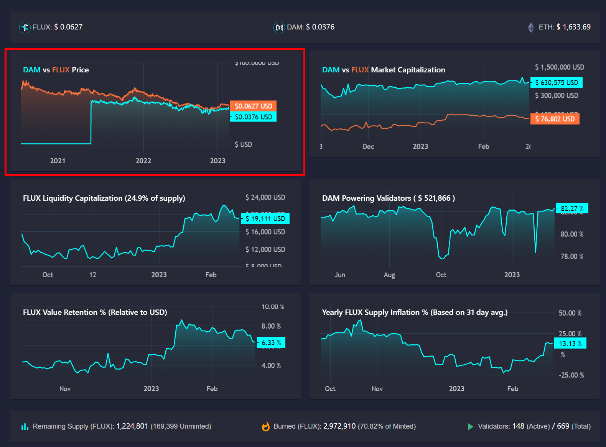Click the 78.00 % axis label
Image resolution: width=606 pixels, height=447 pixels.
click(572, 256)
